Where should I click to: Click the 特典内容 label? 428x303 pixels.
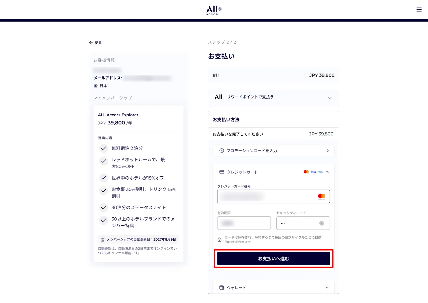point(105,138)
